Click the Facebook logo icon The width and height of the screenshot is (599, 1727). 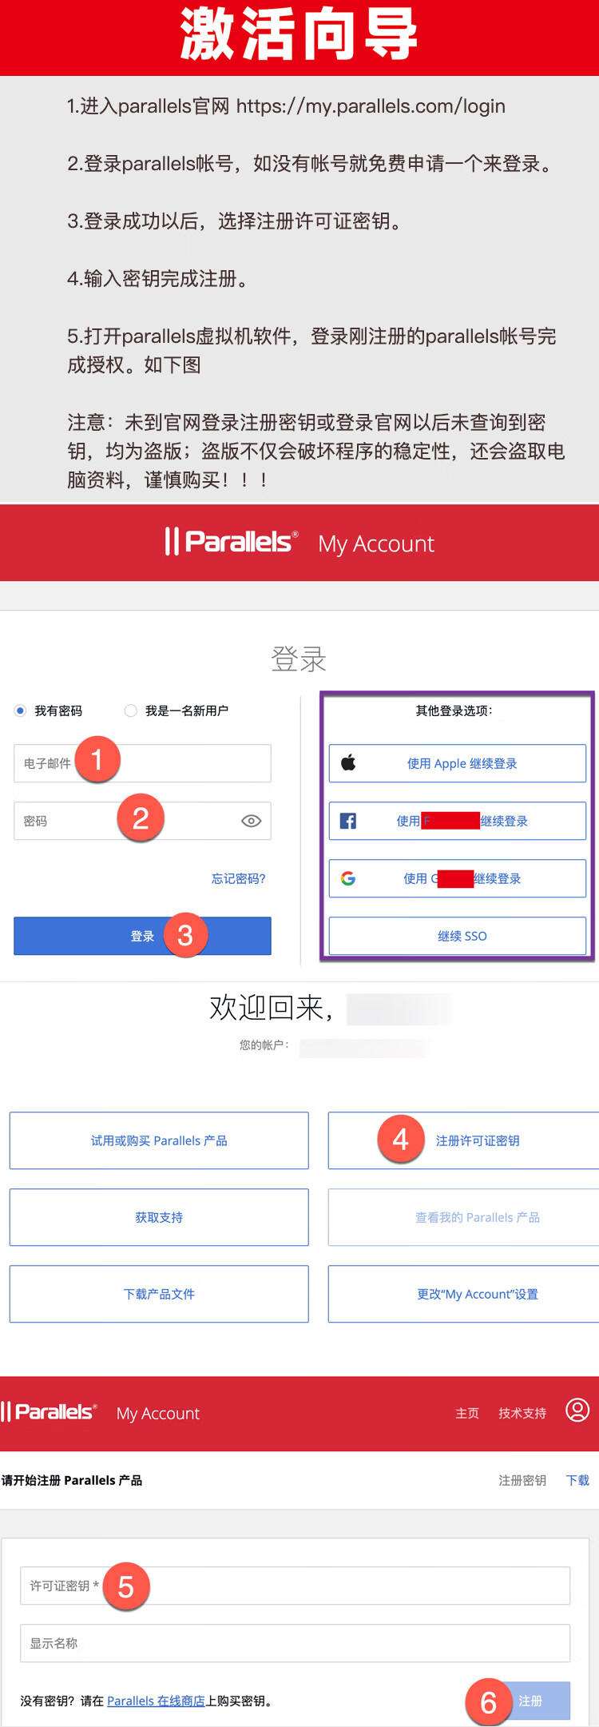(348, 821)
